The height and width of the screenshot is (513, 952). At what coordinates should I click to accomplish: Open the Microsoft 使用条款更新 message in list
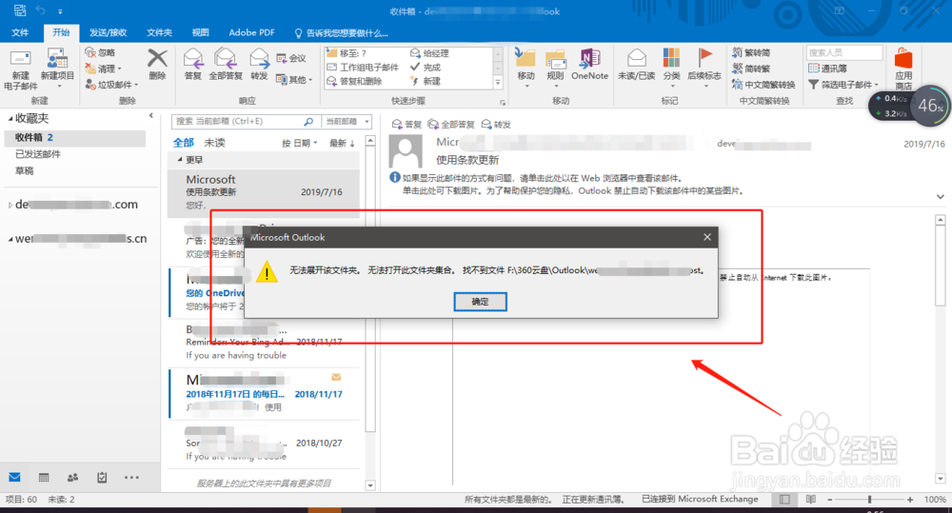264,192
